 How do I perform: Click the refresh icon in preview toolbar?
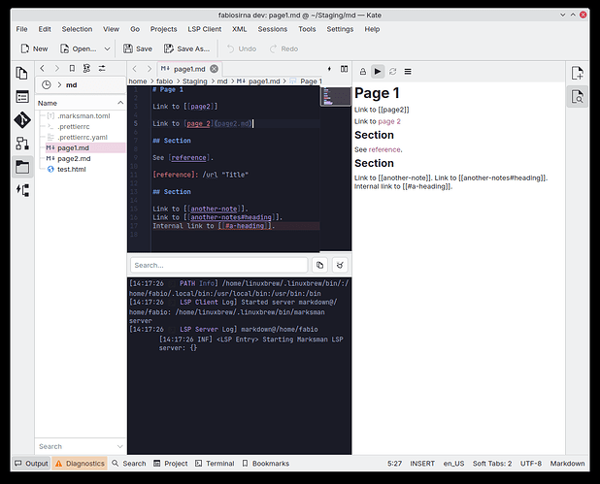[x=393, y=72]
